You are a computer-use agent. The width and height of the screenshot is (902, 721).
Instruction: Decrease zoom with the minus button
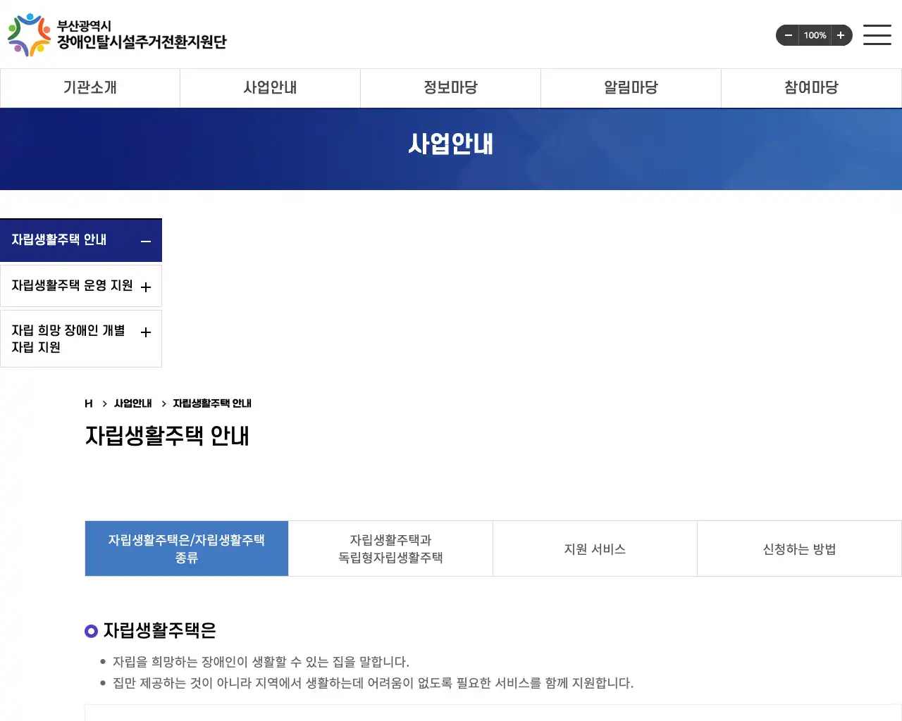coord(788,35)
